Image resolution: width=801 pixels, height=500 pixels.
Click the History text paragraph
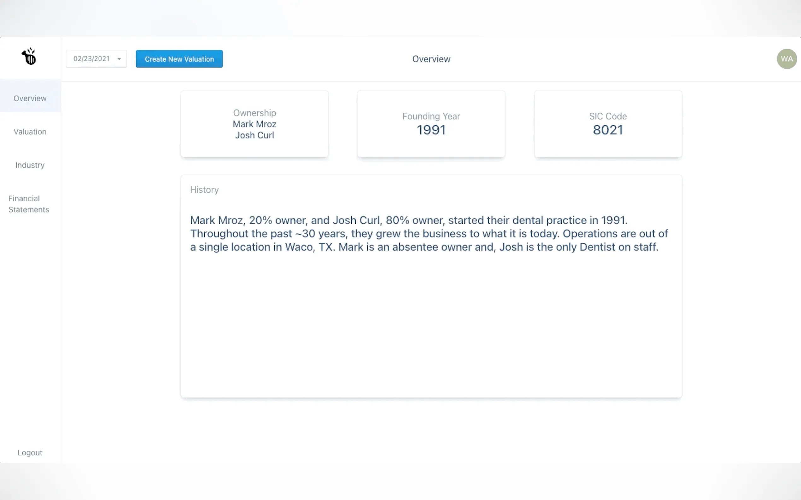(429, 233)
